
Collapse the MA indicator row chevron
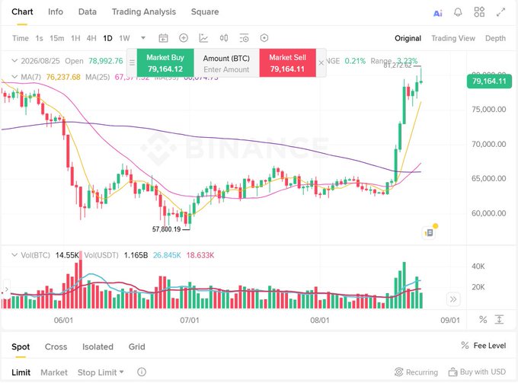click(x=14, y=77)
